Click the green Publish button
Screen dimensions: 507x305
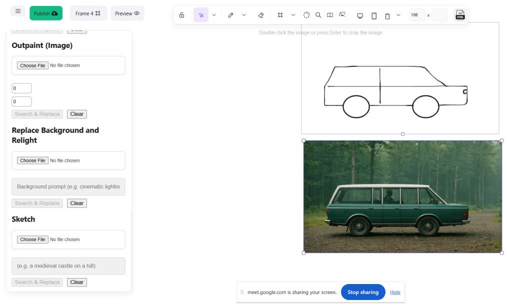coord(46,13)
